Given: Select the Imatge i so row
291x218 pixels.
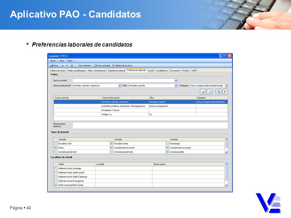Looking at the screenshot, I should pos(141,114).
